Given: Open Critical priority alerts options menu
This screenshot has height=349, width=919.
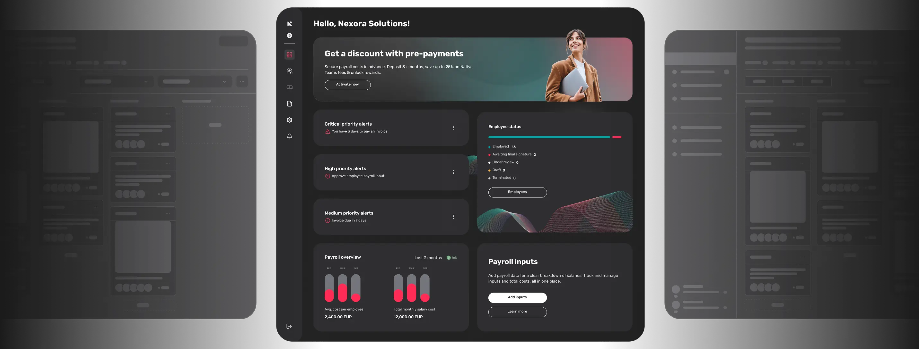Looking at the screenshot, I should (x=453, y=128).
